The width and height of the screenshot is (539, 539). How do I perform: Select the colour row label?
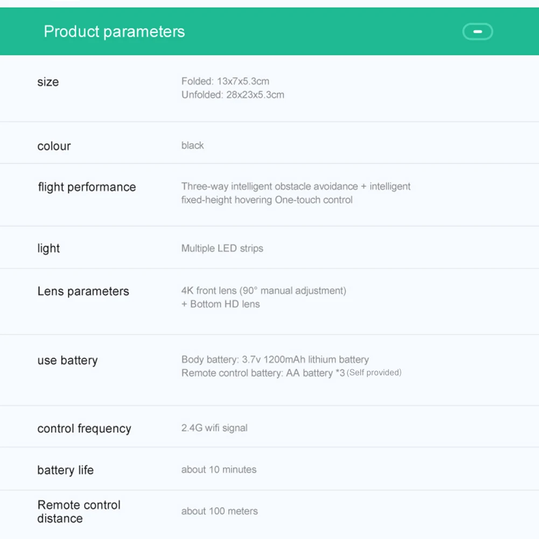pos(54,146)
